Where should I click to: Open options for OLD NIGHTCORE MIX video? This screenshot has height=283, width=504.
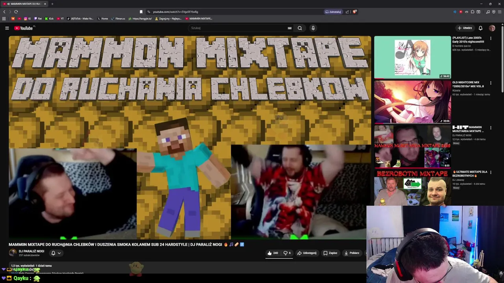[x=491, y=83]
